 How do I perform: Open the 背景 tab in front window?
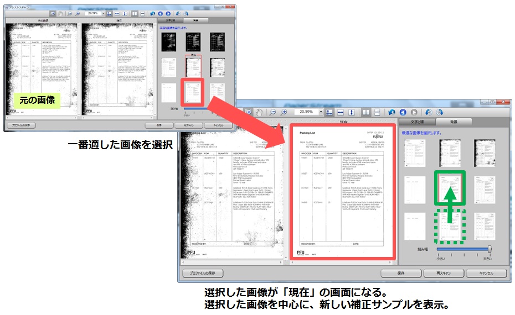(454, 122)
